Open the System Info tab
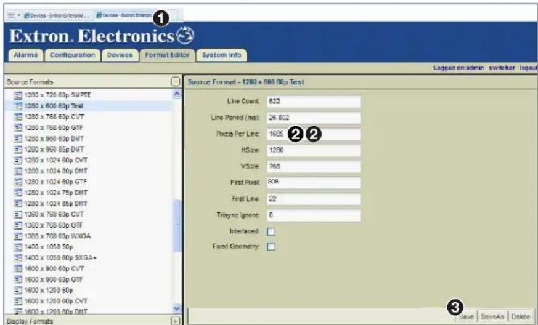This screenshot has width=538, height=325. pos(221,55)
